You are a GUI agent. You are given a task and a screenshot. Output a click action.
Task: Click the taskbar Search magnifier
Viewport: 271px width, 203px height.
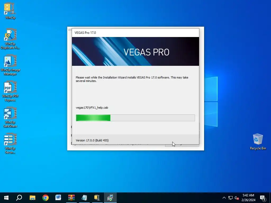[19, 198]
